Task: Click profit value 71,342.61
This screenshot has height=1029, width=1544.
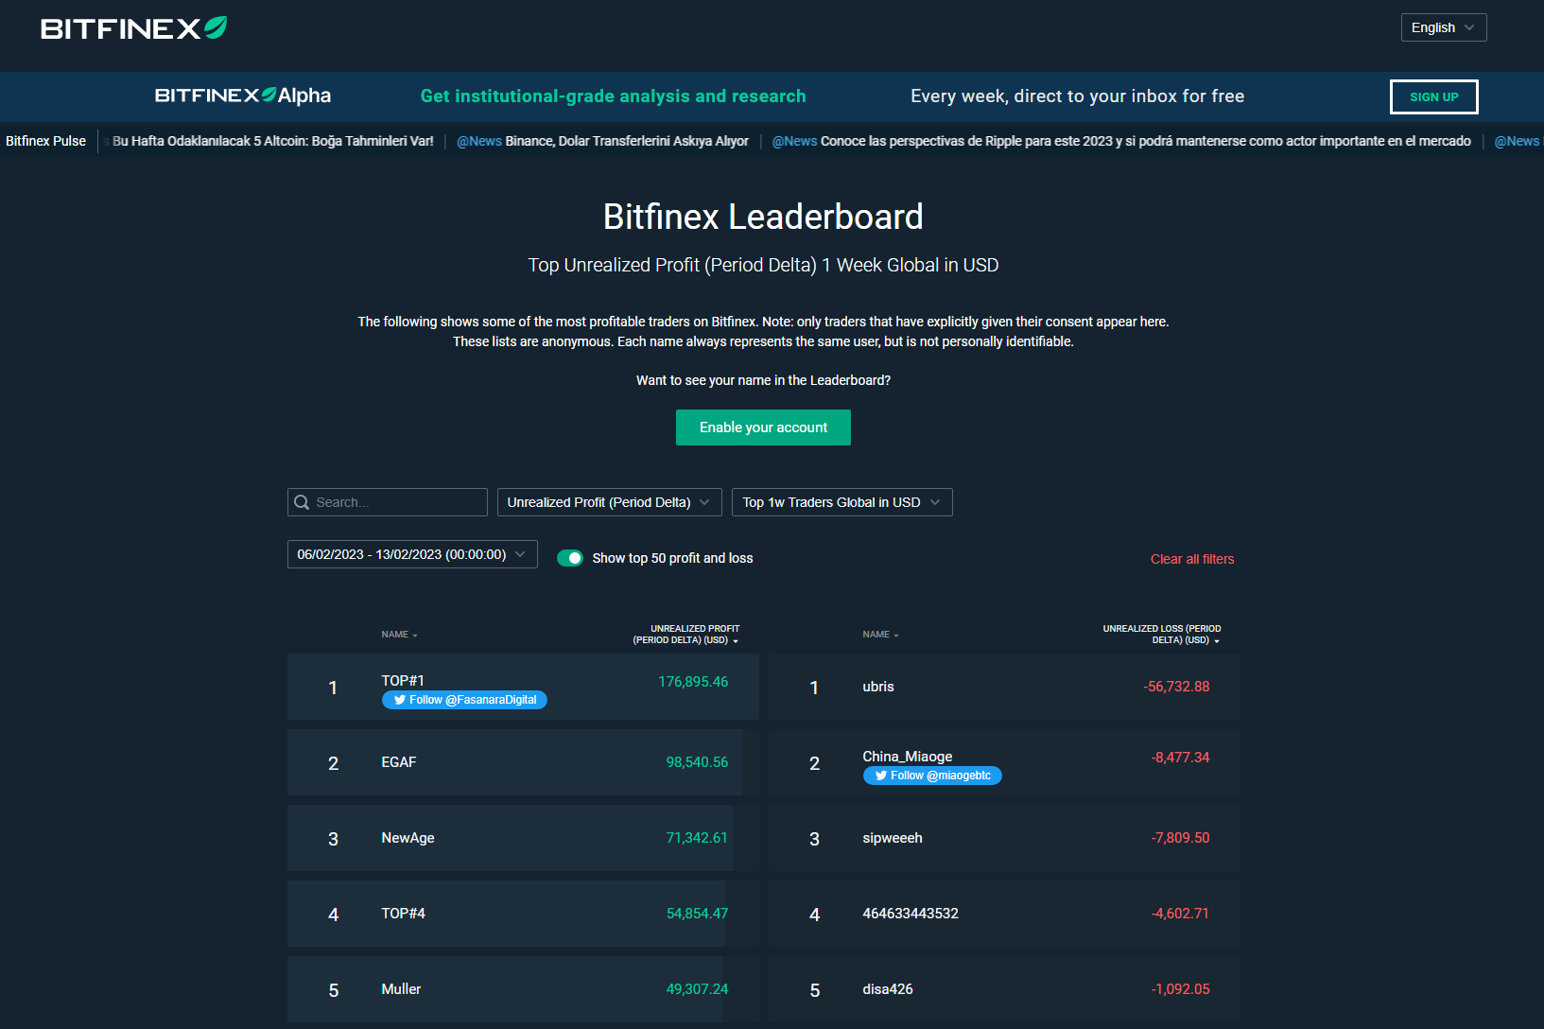Action: point(697,838)
